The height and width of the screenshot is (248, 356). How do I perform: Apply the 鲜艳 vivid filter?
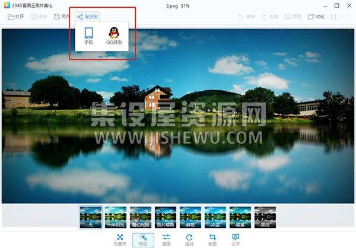(190, 217)
